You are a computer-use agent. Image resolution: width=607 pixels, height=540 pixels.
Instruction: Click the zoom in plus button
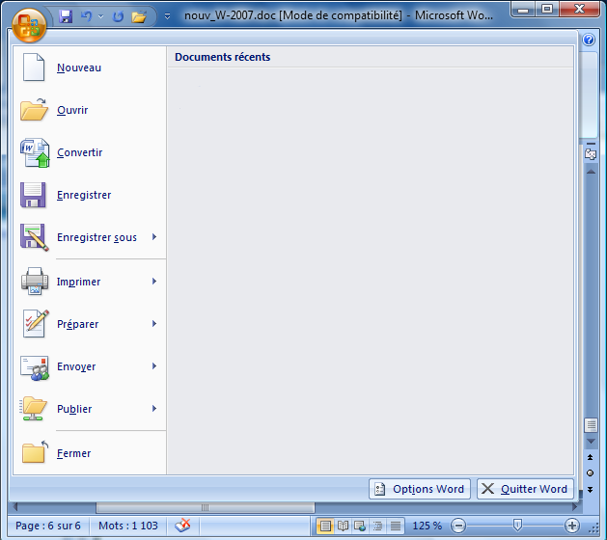click(x=572, y=526)
